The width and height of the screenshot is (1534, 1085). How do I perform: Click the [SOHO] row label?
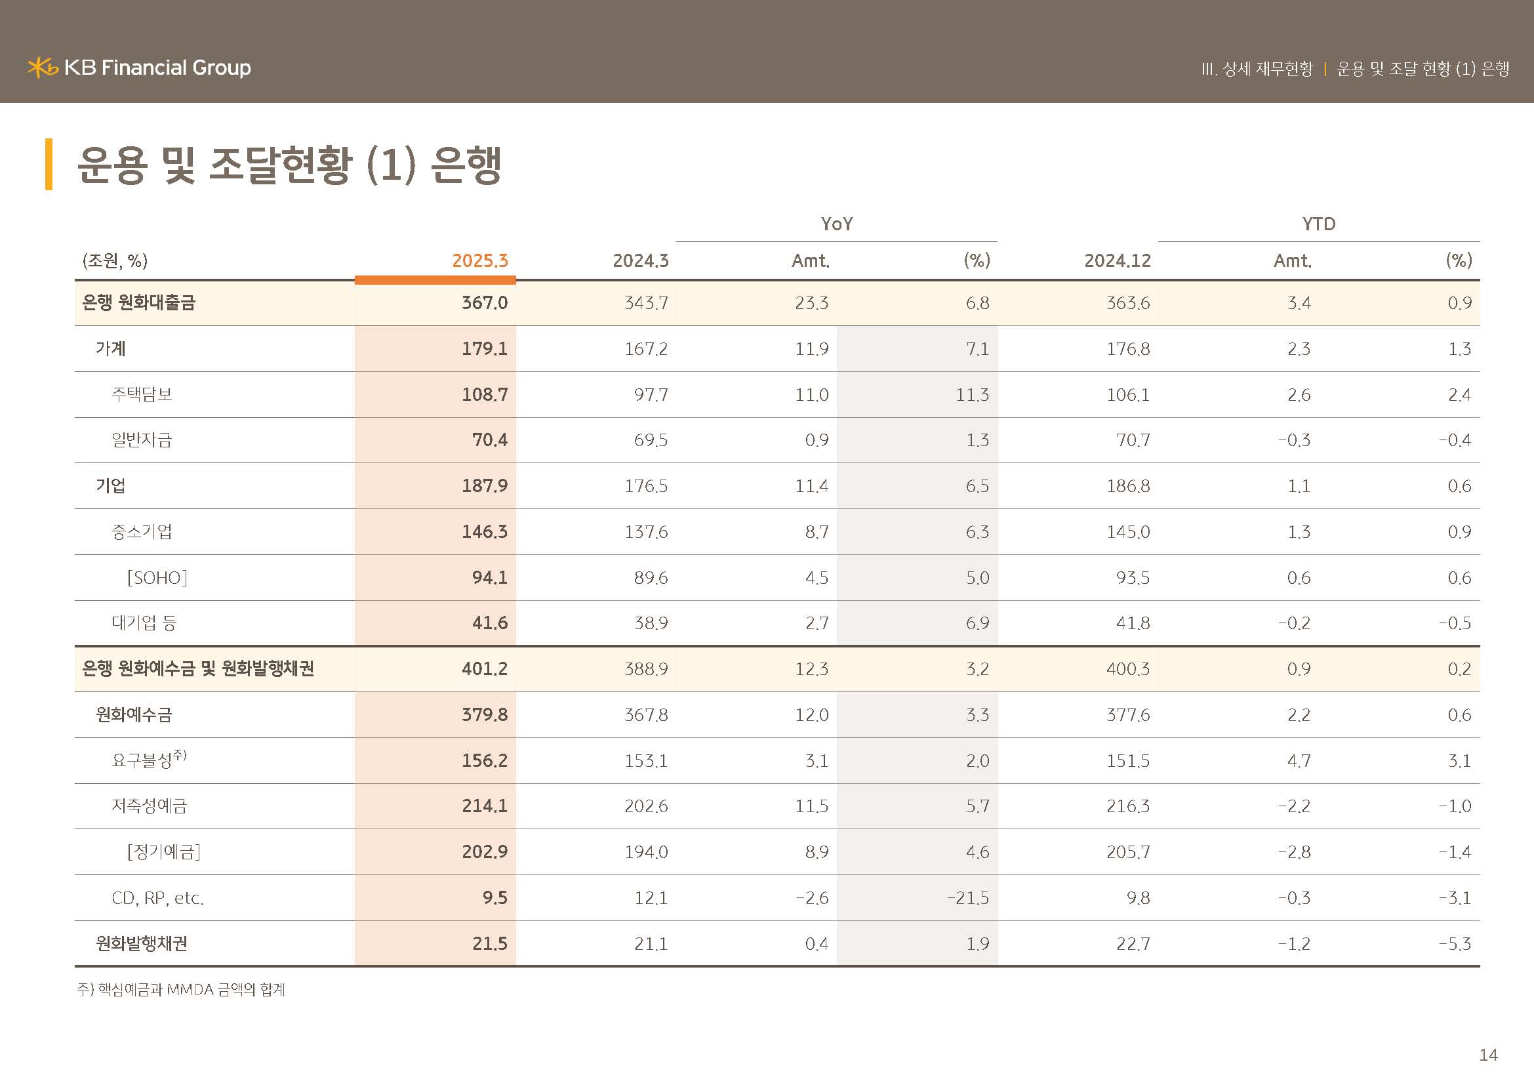[x=157, y=577]
